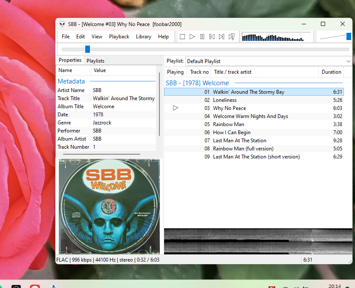Click the Play button in toolbar
The width and height of the screenshot is (355, 288).
click(x=192, y=37)
